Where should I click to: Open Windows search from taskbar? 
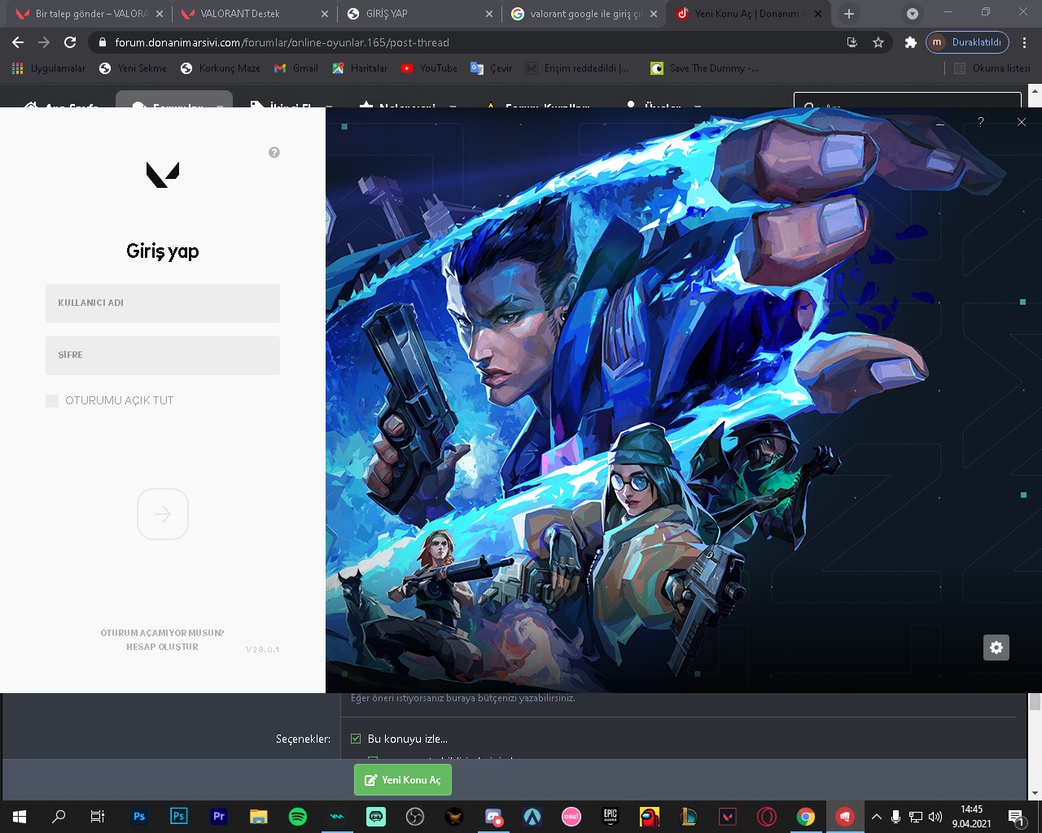[59, 817]
